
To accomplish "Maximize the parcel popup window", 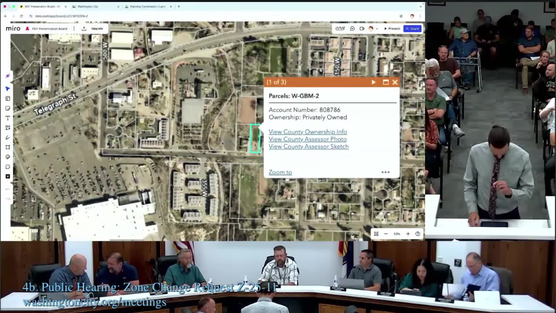I will (x=385, y=82).
